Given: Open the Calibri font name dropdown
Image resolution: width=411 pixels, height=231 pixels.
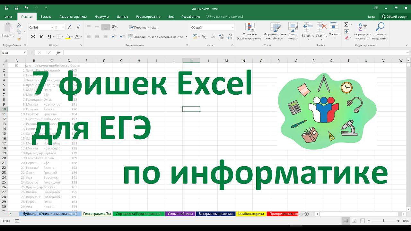Looking at the screenshot, I should click(52, 28).
